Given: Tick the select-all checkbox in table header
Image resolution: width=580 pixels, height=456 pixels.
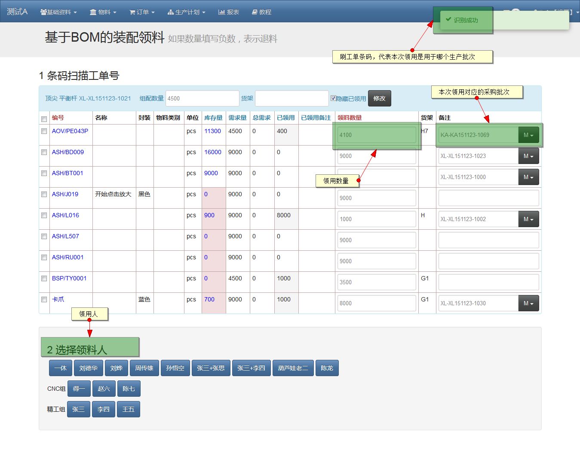Looking at the screenshot, I should [x=44, y=119].
